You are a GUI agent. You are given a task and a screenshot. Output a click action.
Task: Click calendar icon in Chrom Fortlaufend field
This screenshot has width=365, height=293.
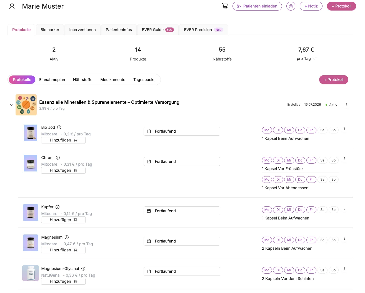pos(149,161)
